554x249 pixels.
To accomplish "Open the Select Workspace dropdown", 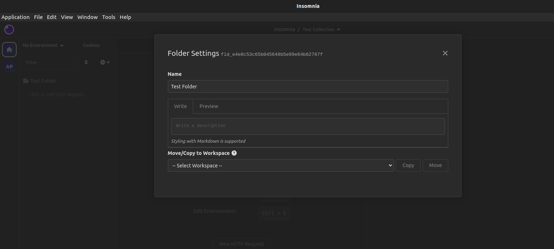I will click(x=281, y=165).
